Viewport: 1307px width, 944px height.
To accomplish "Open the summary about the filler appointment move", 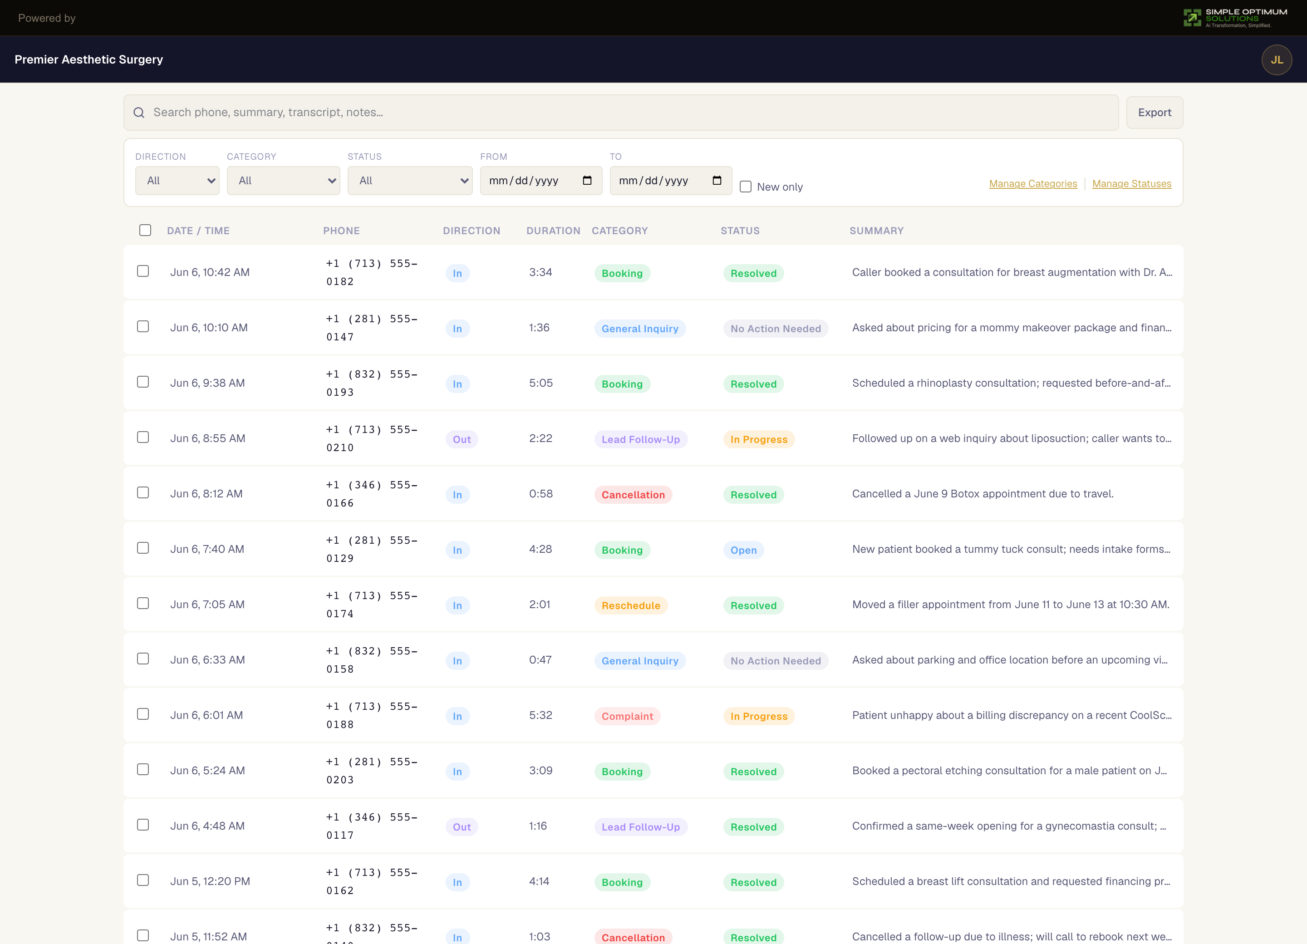I will coord(1011,604).
